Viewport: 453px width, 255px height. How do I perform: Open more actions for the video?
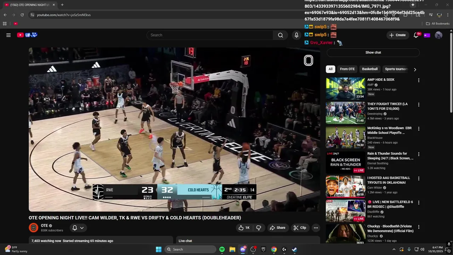point(316,228)
